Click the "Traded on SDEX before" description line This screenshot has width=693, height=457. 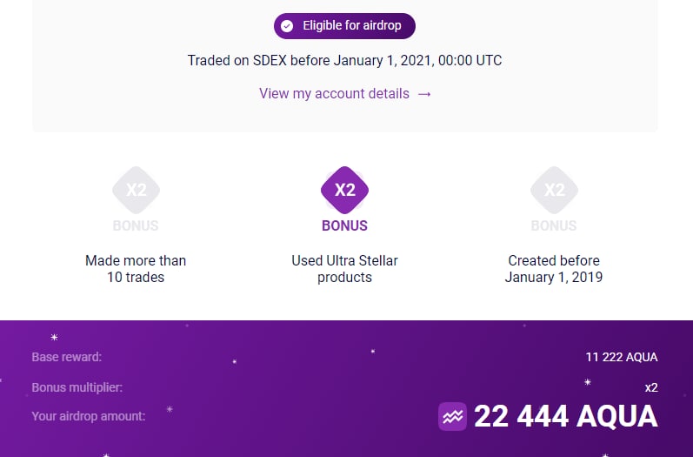[345, 61]
